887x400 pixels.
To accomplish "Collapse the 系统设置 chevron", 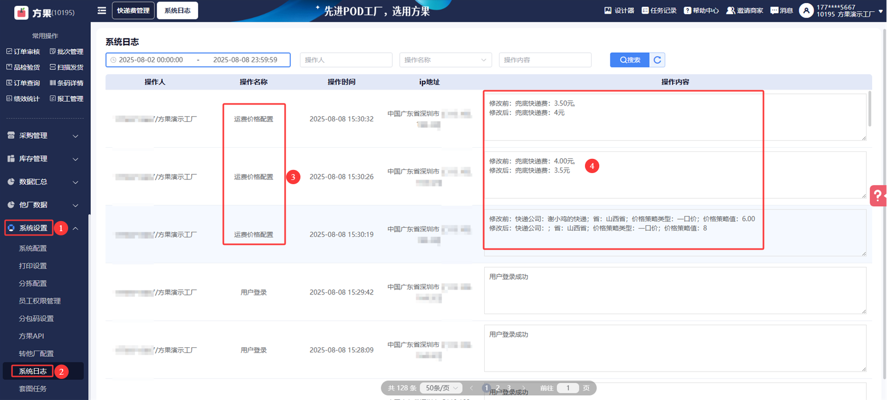I will click(x=76, y=228).
